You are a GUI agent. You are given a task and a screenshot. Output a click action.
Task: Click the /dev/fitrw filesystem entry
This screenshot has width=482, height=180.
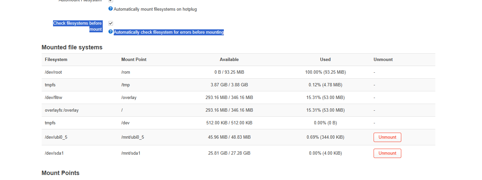click(54, 98)
